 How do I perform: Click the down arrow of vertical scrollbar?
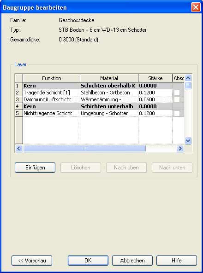click(x=188, y=140)
